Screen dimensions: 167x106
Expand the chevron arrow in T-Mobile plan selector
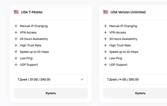click(x=82, y=79)
